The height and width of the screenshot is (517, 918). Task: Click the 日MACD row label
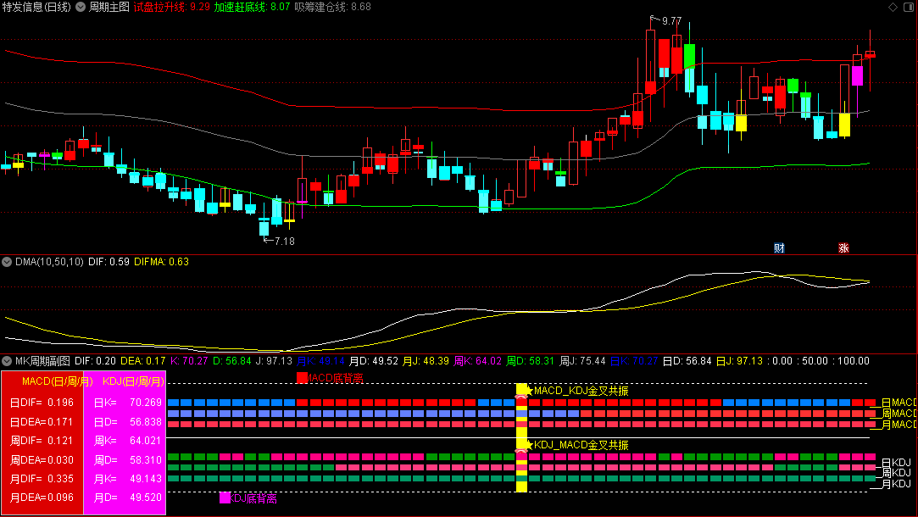pyautogui.click(x=899, y=403)
